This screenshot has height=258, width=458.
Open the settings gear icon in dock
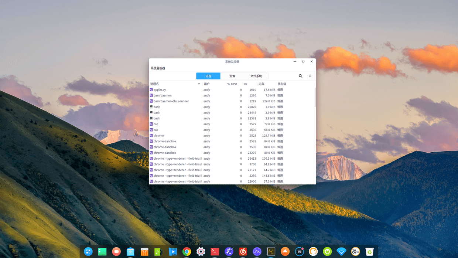point(201,252)
